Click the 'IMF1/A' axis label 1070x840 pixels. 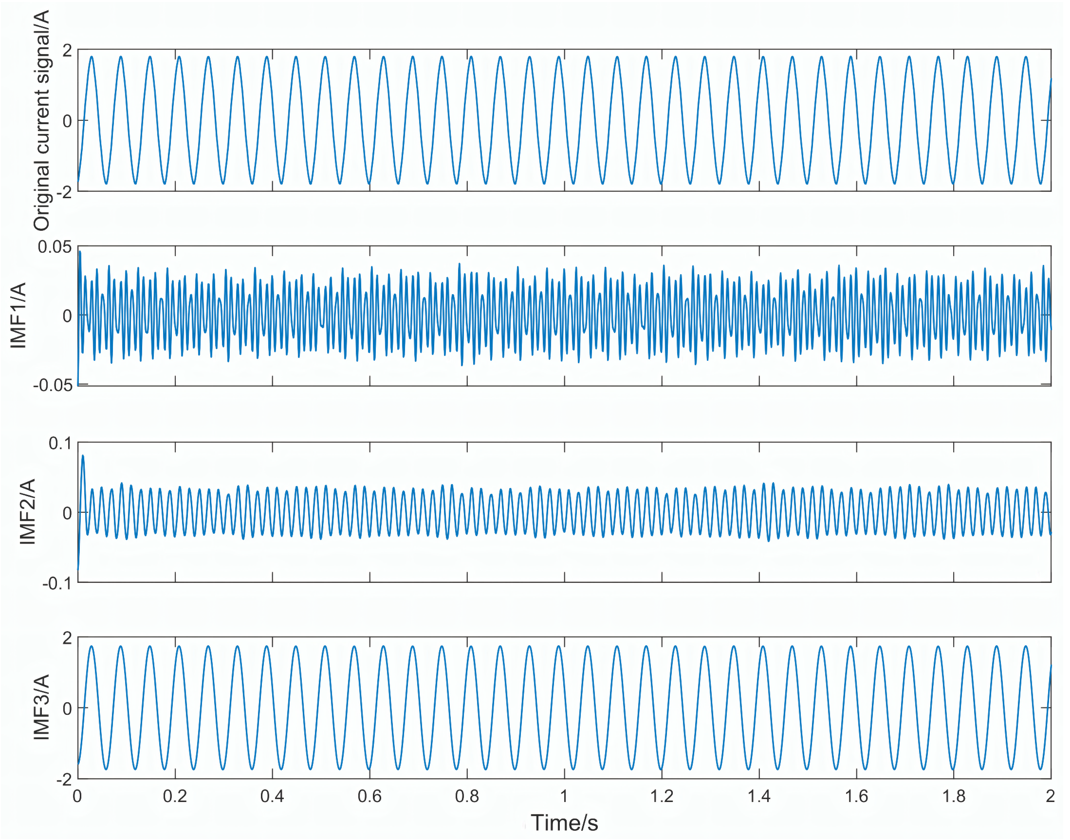click(x=18, y=316)
